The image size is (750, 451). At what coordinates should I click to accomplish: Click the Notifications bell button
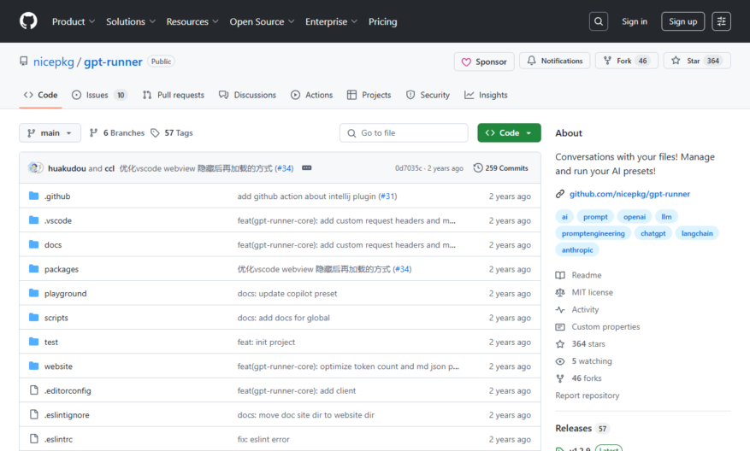[555, 61]
